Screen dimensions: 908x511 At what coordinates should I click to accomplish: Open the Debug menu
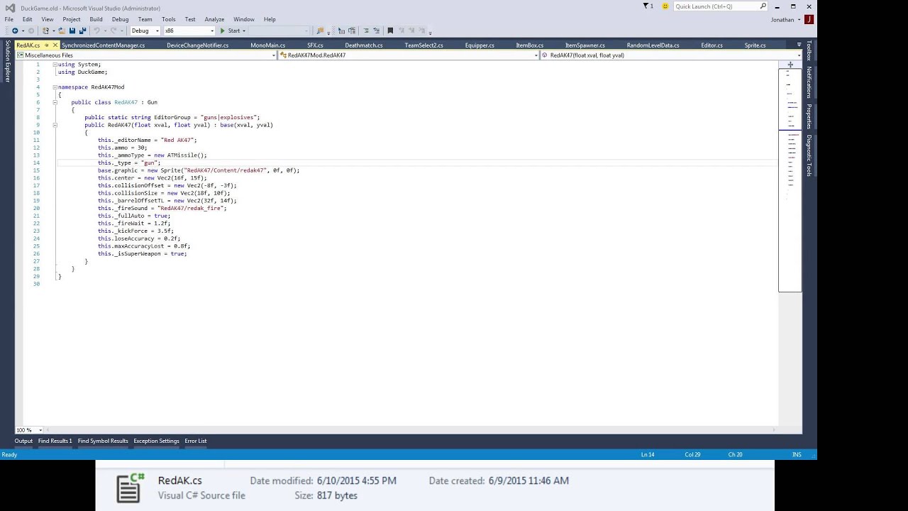tap(120, 19)
